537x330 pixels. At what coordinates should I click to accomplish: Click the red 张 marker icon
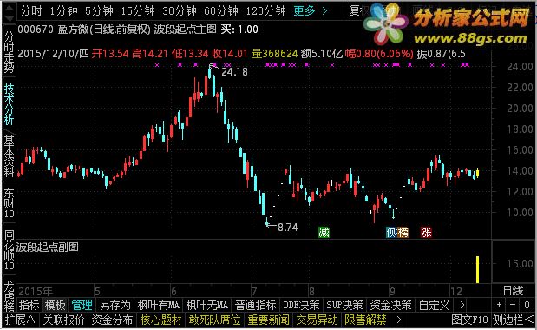426,233
